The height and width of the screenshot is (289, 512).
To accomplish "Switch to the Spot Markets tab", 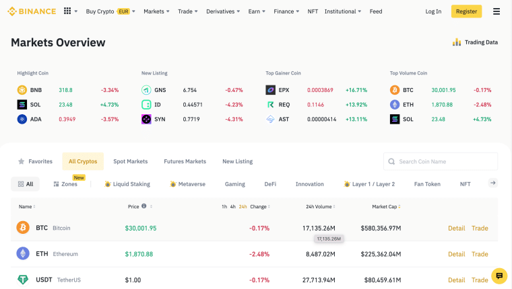I will pos(130,161).
